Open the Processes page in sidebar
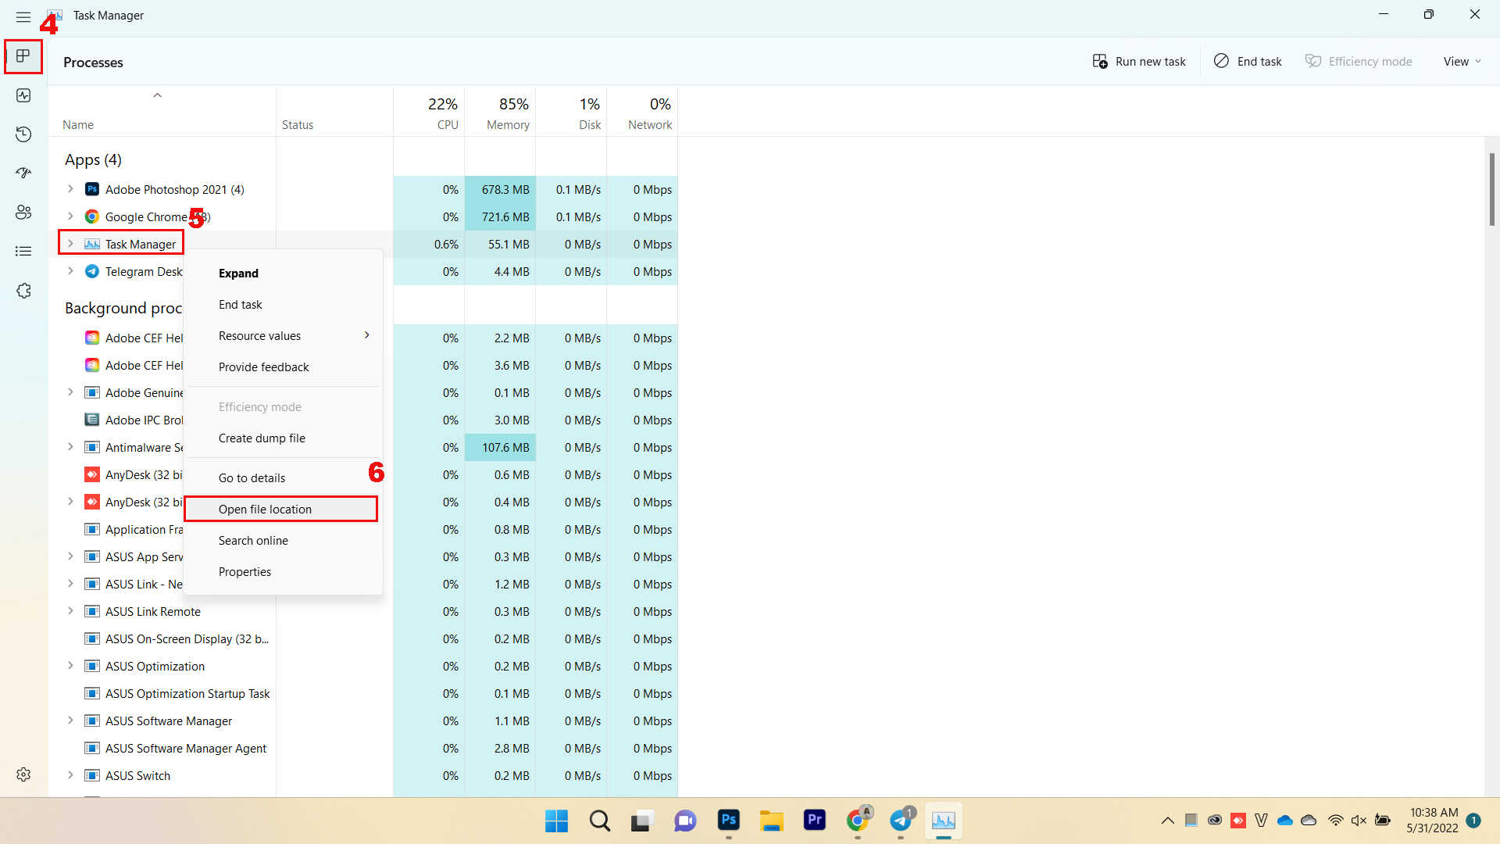 coord(23,56)
